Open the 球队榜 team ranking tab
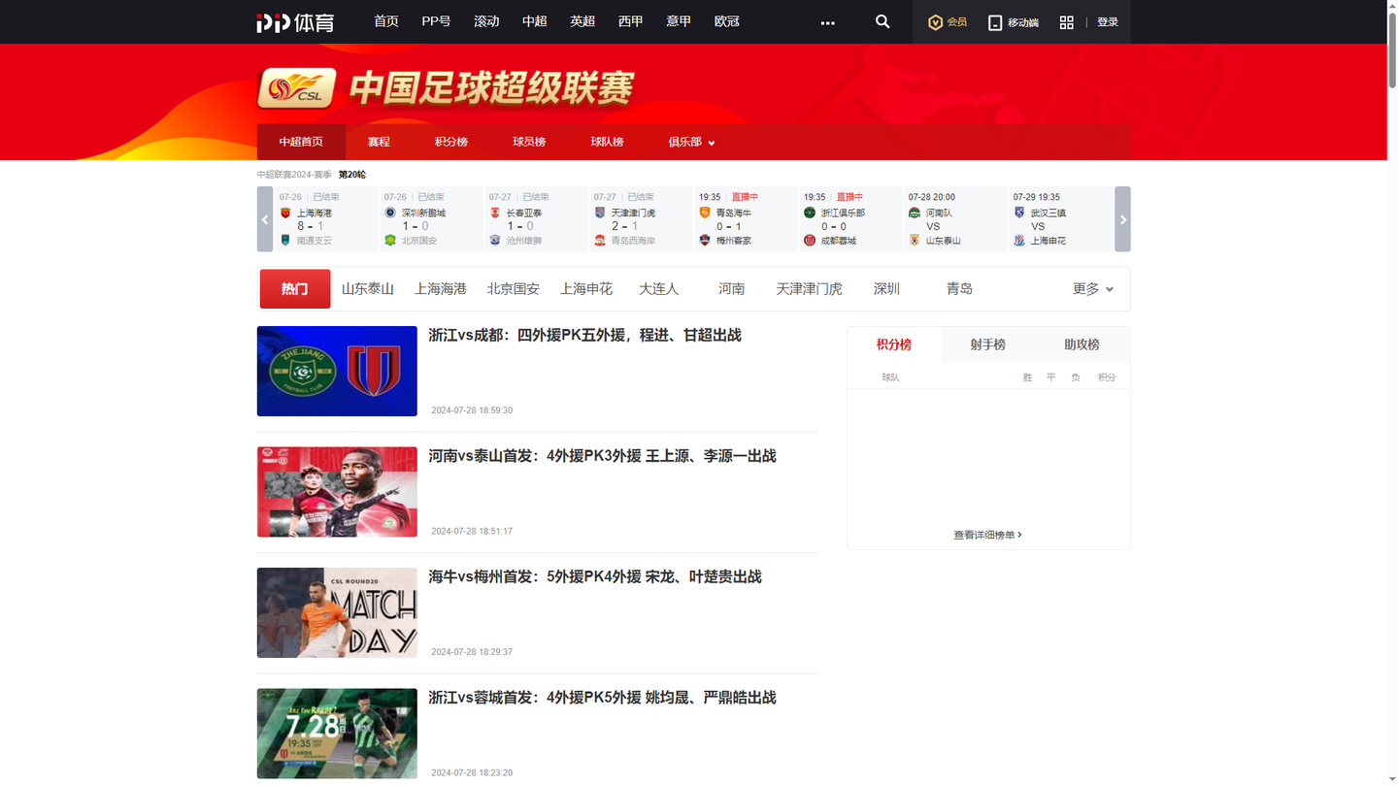 (x=607, y=142)
